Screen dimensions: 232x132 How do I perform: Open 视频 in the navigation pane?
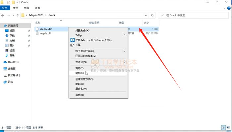12,51
